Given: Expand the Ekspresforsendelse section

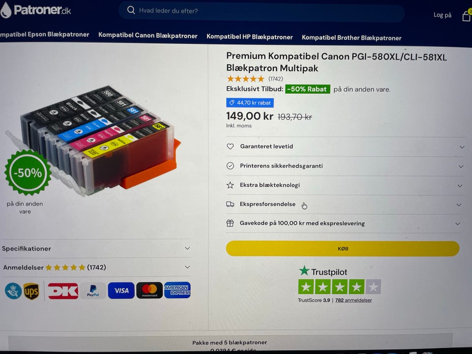Looking at the screenshot, I should point(344,205).
